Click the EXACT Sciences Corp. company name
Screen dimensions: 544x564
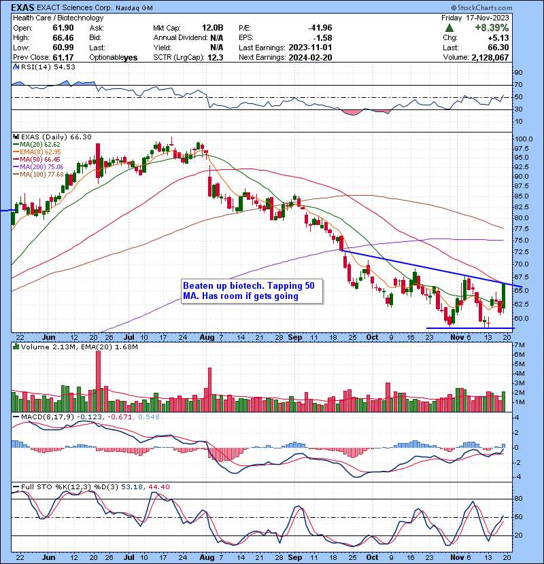[75, 7]
